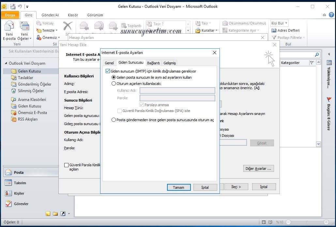The height and width of the screenshot is (227, 336).
Task: Tick Güvenli Parola Kimlik checkbox in Yeni Hesap Ekle
Action: [67, 165]
